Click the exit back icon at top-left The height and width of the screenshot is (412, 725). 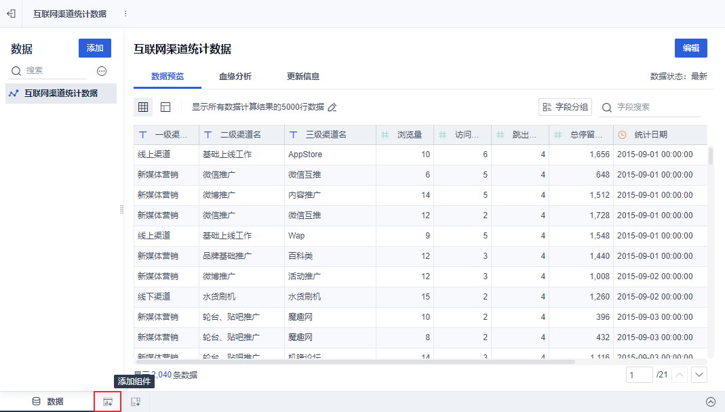coord(11,14)
